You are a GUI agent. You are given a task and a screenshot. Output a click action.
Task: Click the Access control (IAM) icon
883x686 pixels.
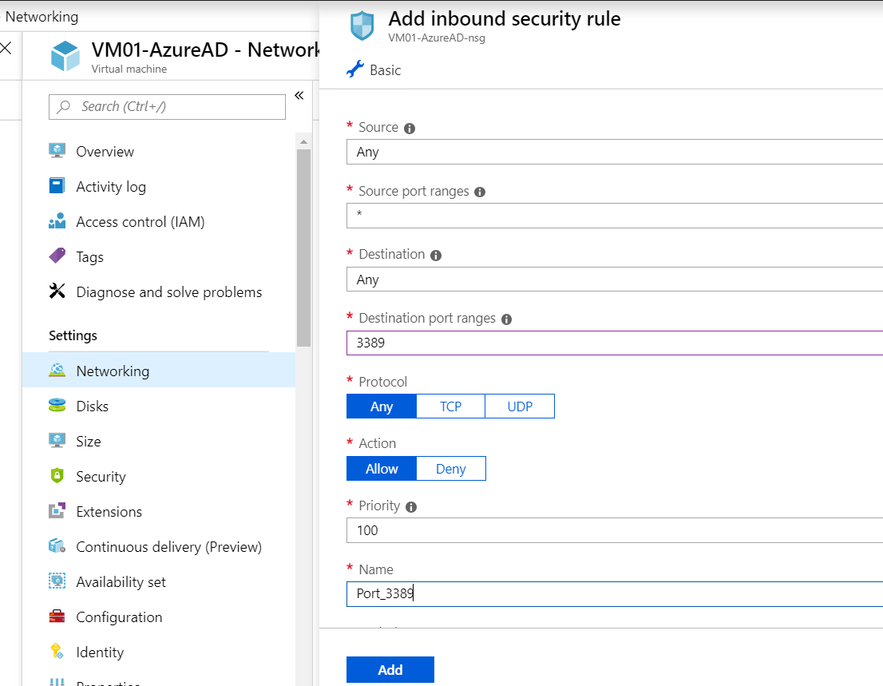pyautogui.click(x=57, y=222)
